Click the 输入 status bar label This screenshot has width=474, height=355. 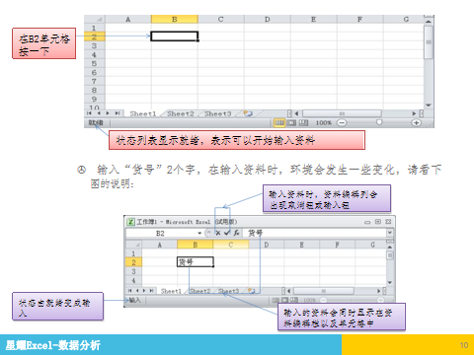pos(134,300)
